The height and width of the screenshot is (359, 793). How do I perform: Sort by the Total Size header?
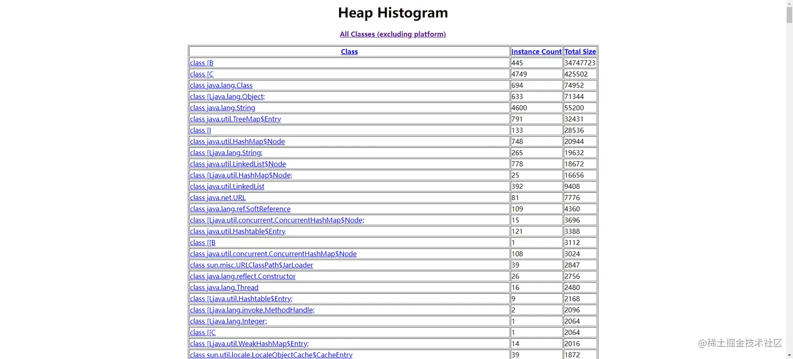coord(580,51)
